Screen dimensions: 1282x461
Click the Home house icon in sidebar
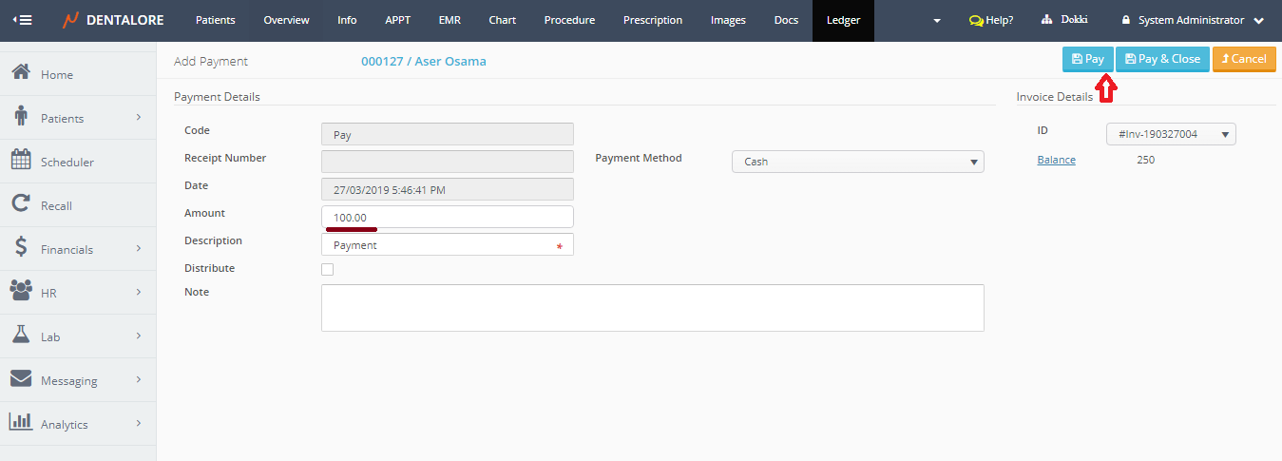(x=21, y=73)
